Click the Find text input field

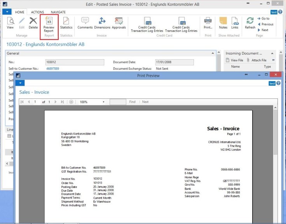118,102
